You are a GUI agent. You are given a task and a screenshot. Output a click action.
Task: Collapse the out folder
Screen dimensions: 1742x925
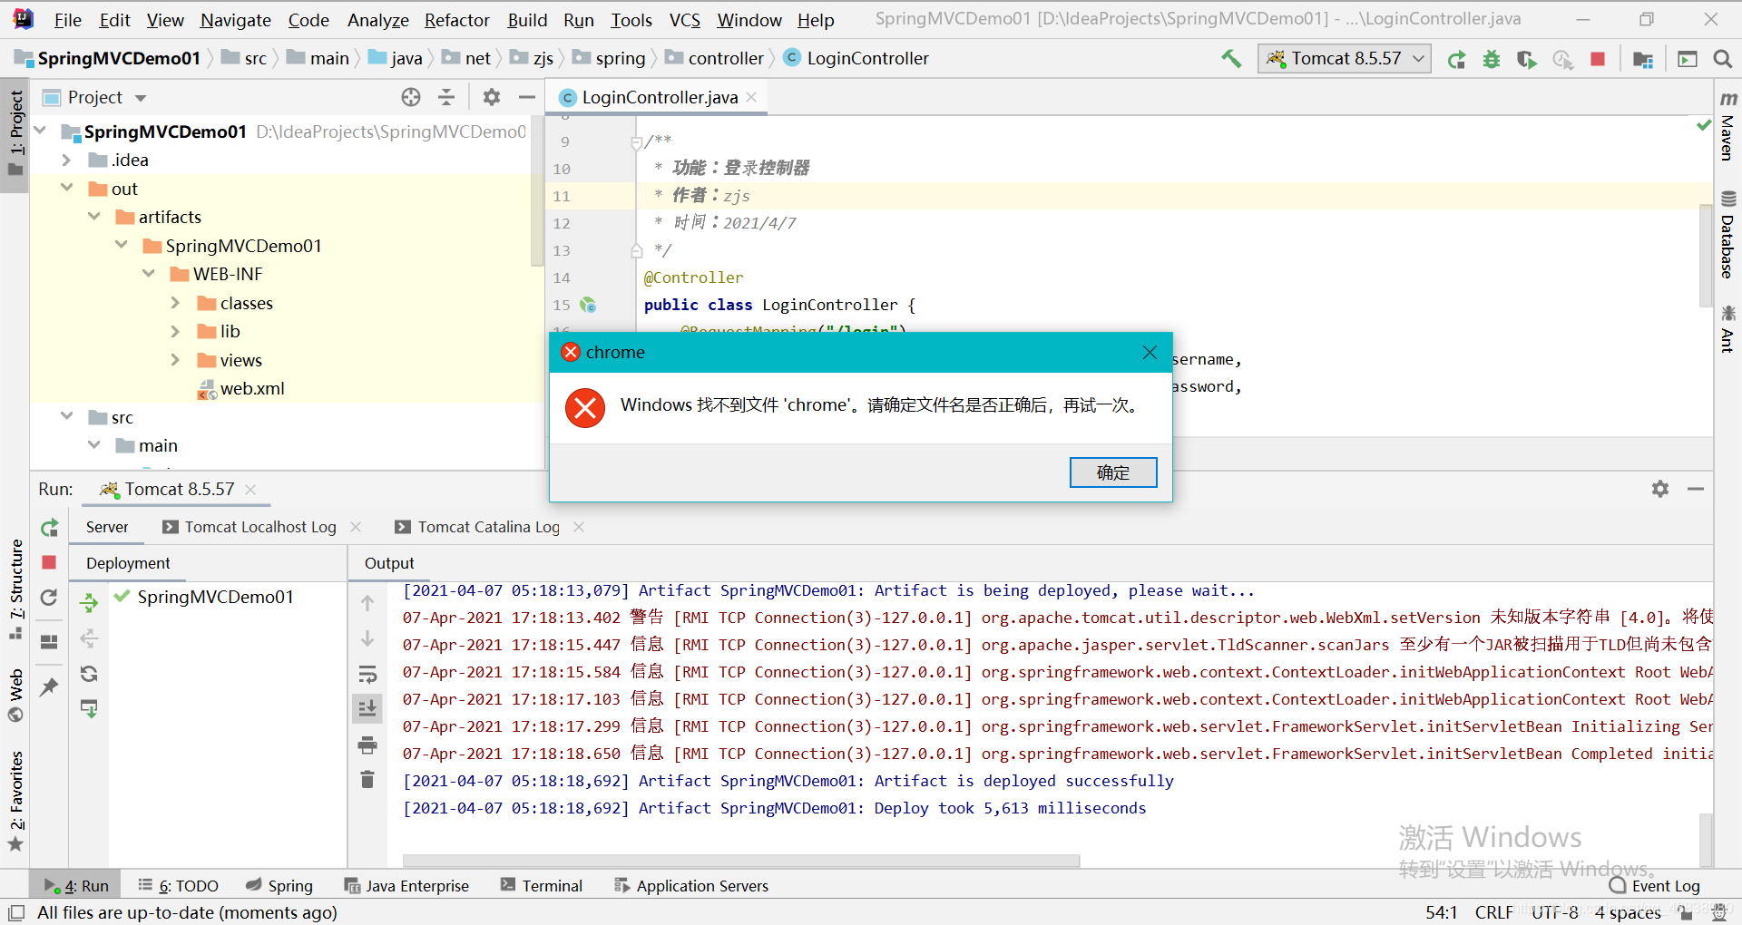click(x=66, y=188)
